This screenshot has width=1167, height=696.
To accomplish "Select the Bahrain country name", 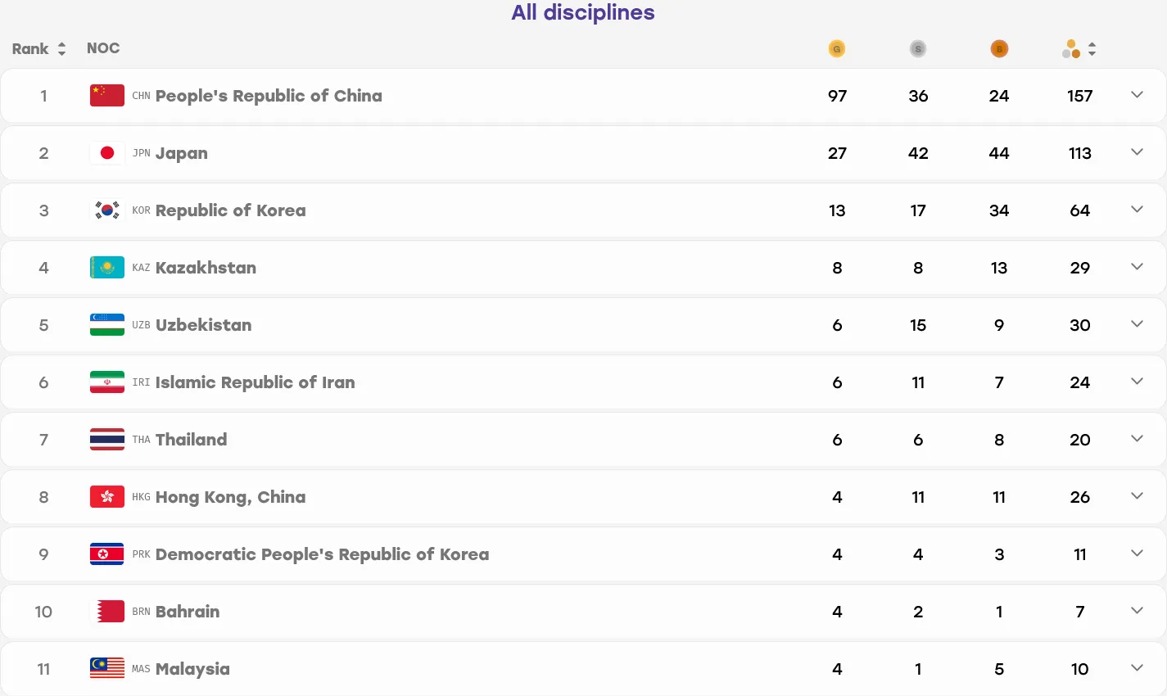I will 188,612.
